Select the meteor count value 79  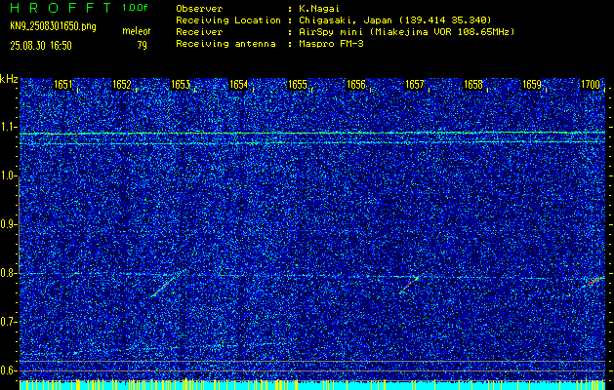[x=142, y=46]
